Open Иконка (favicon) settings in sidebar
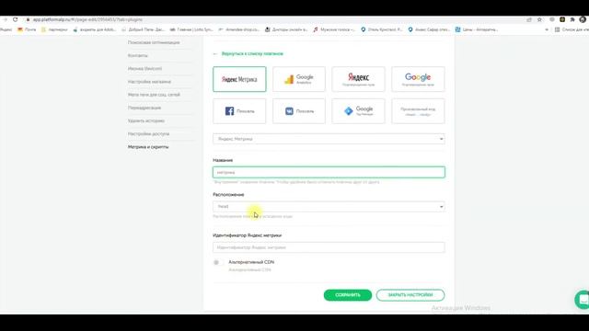Viewport: 589px width, 331px height. [x=145, y=69]
